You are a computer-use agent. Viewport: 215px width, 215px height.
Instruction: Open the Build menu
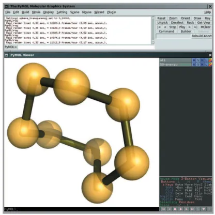coord(25,12)
